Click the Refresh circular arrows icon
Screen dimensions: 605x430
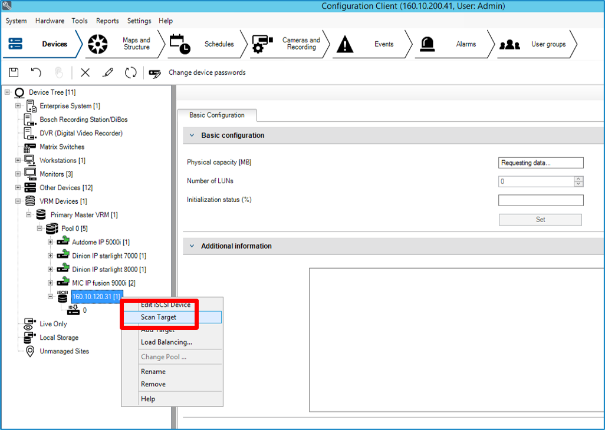130,72
